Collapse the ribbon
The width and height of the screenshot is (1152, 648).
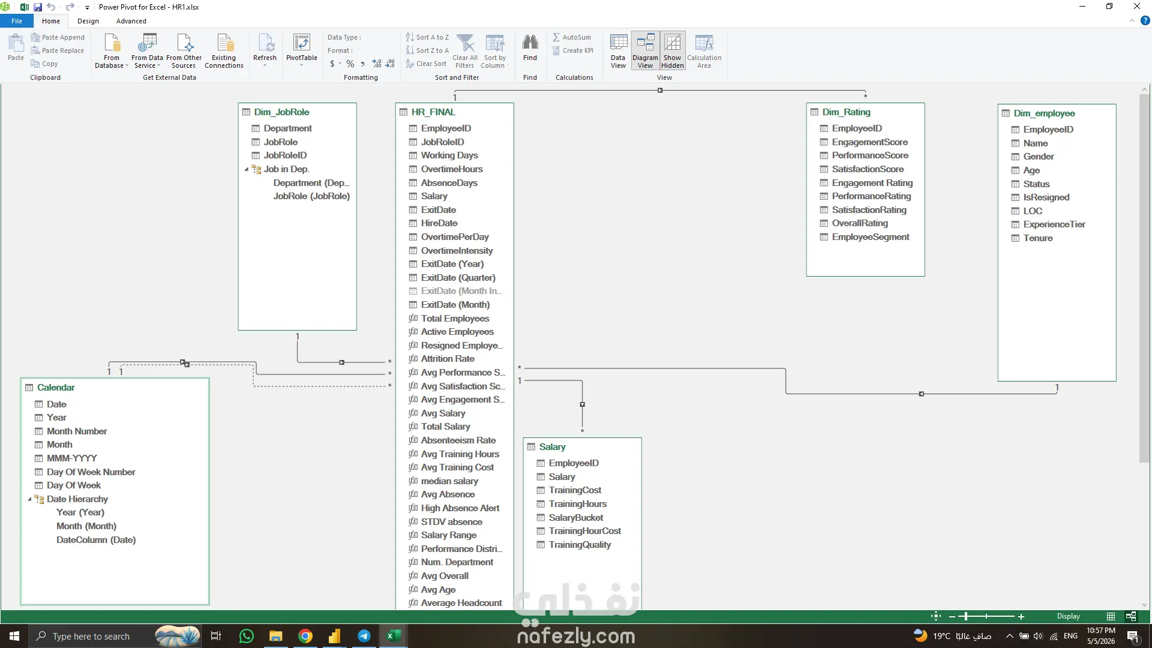coord(1132,20)
